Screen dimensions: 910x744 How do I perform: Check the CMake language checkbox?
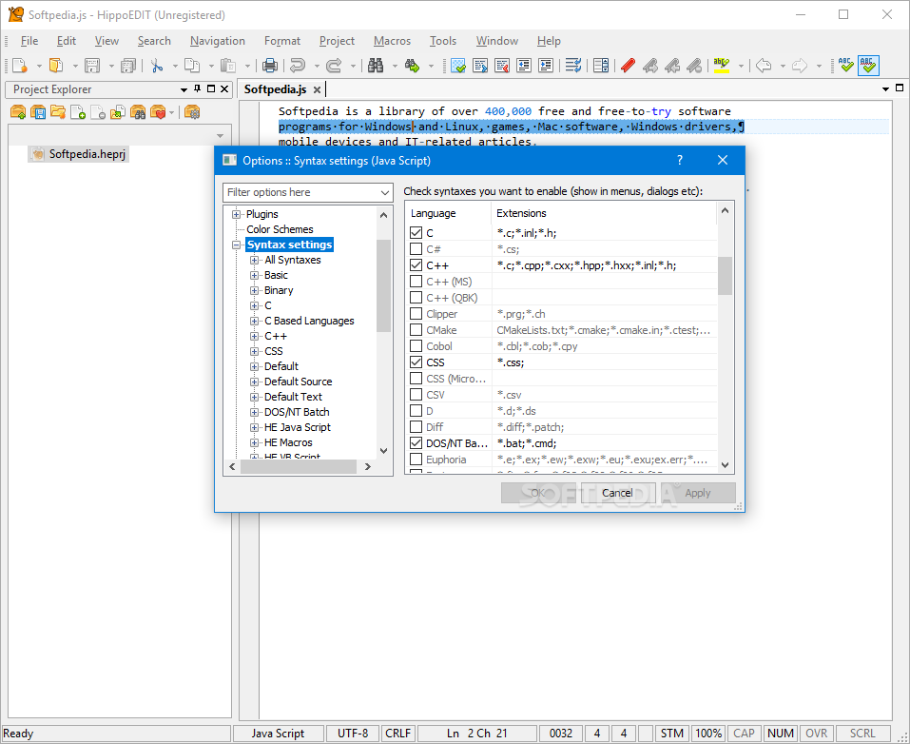pos(416,330)
